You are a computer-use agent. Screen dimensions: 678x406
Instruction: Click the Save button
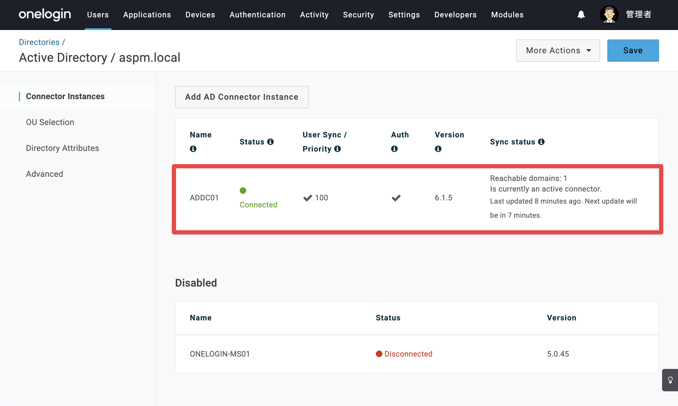633,51
